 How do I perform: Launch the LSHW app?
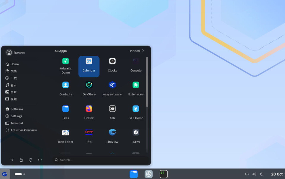coord(136,136)
